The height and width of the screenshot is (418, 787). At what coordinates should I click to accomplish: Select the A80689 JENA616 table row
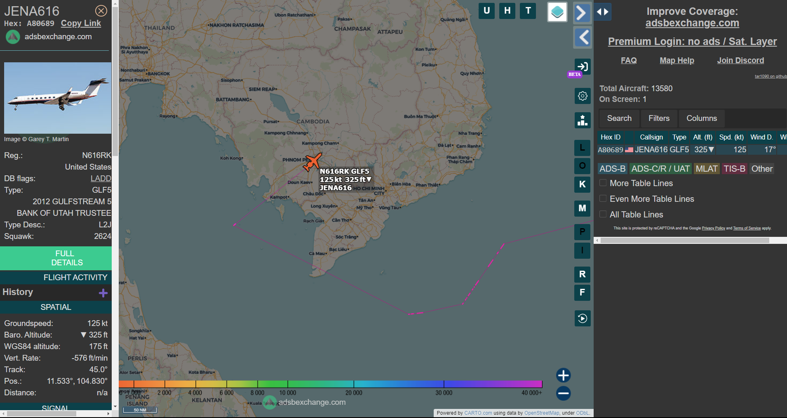(x=692, y=150)
